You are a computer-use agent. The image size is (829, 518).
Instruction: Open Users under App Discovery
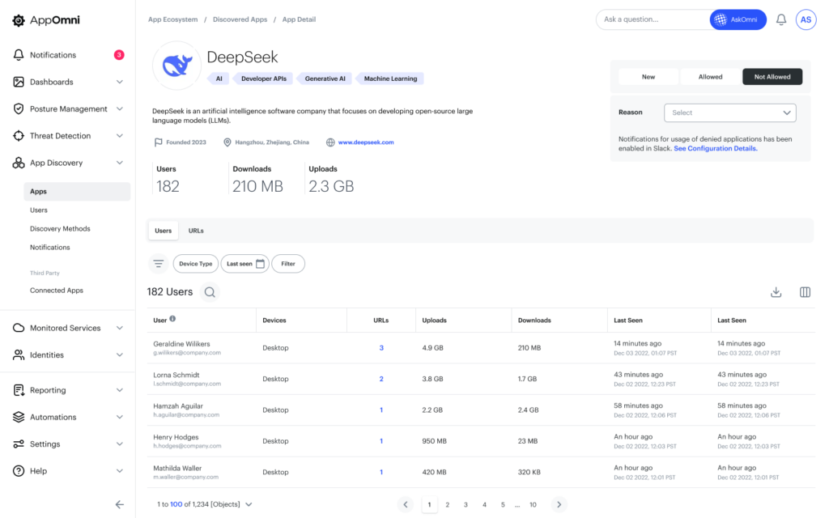39,210
